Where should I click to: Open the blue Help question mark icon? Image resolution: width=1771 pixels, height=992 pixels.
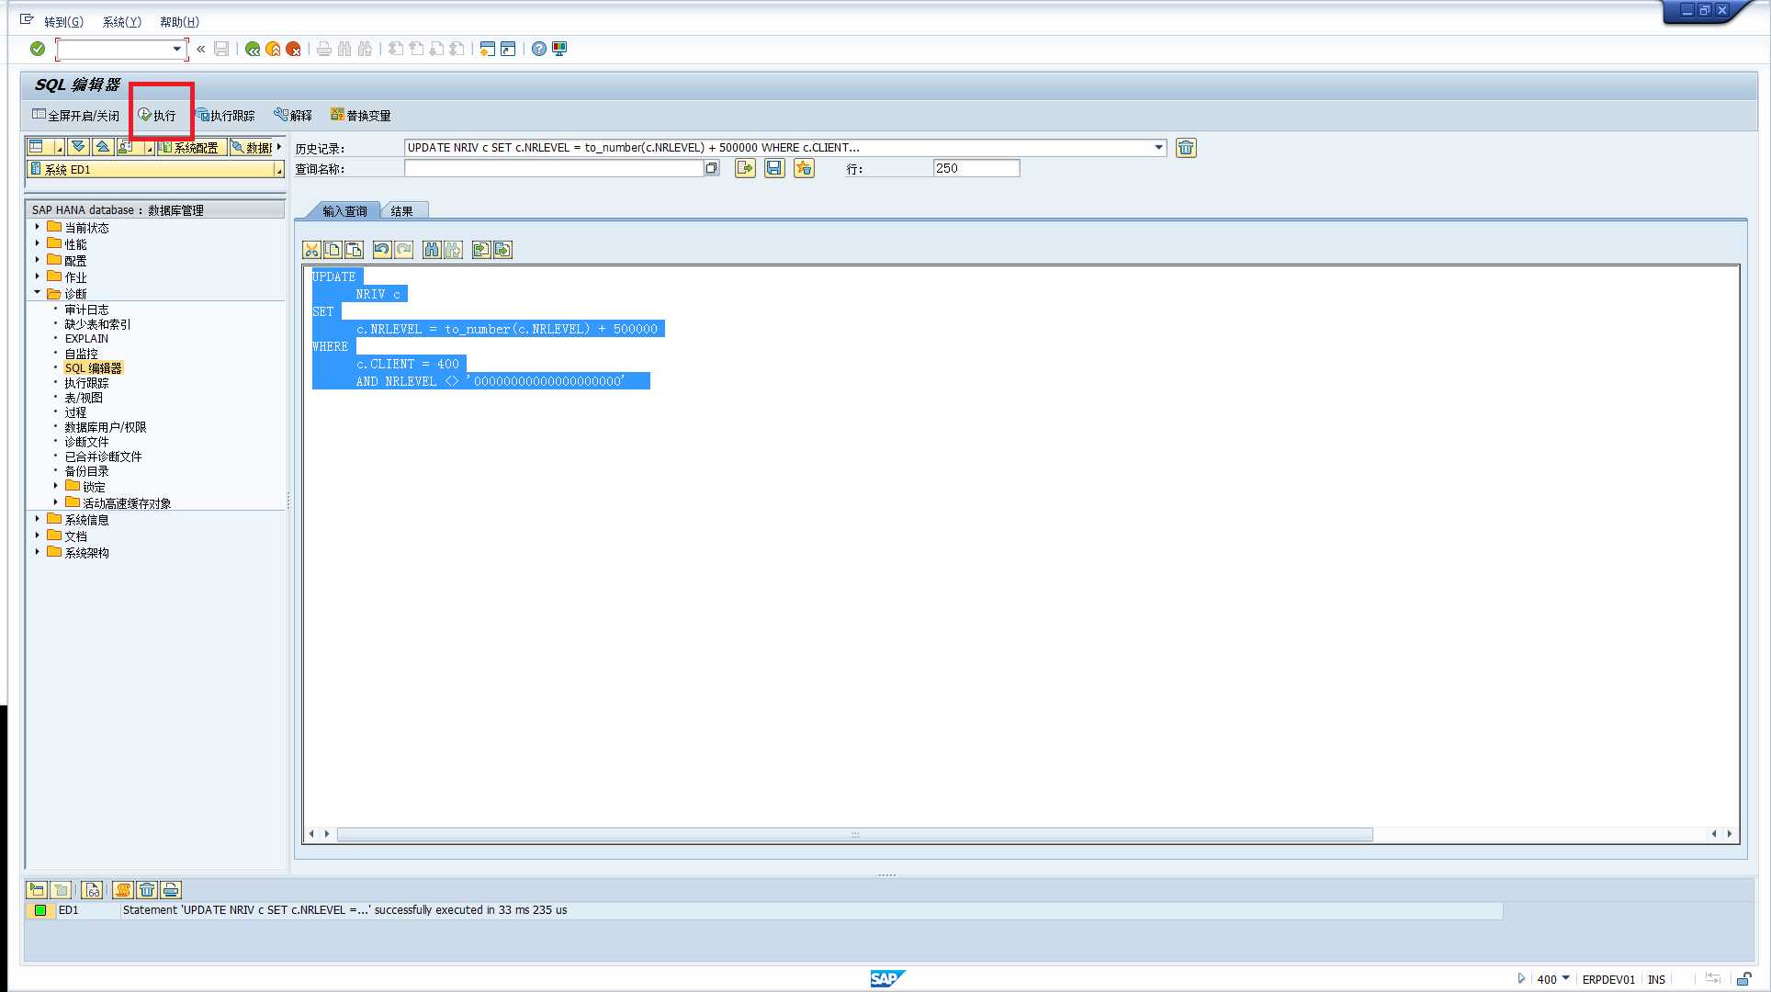(539, 49)
